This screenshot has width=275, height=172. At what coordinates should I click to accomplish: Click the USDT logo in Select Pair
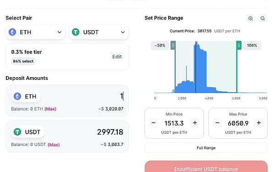click(x=76, y=32)
